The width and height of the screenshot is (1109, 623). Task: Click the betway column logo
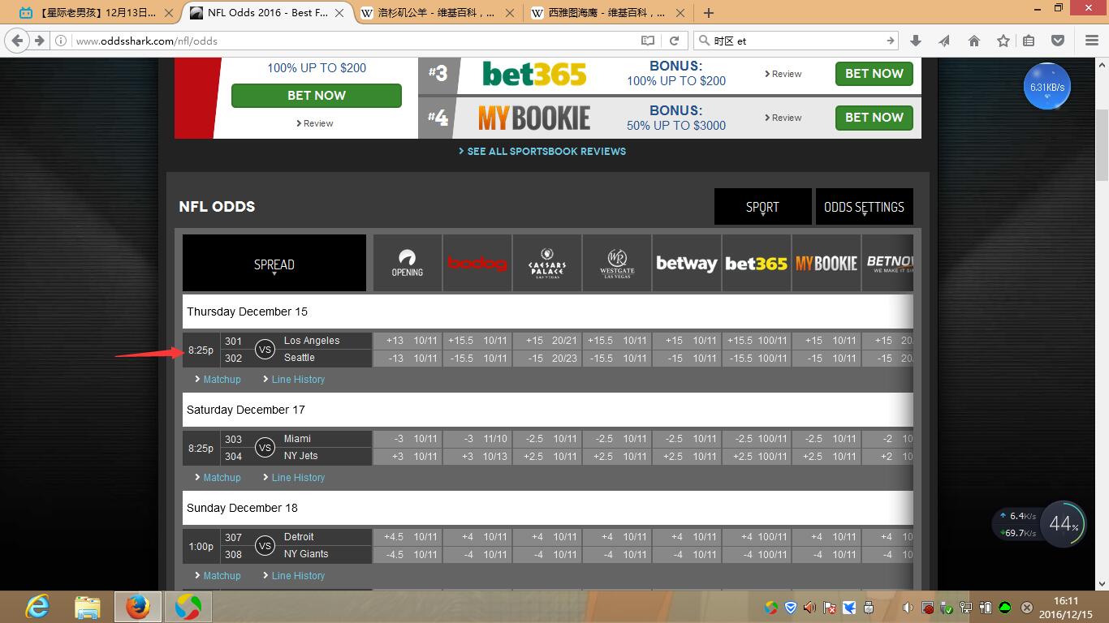click(687, 264)
